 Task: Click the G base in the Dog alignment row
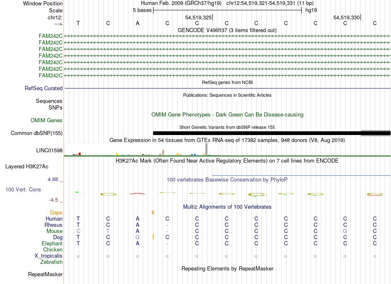[137, 237]
